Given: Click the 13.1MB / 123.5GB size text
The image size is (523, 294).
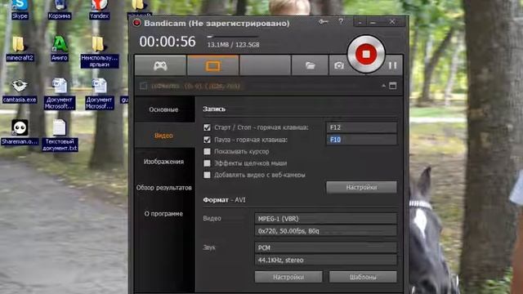Looking at the screenshot, I should [233, 45].
